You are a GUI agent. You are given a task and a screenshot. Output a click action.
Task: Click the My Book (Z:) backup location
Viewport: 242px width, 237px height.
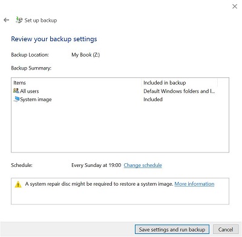pyautogui.click(x=86, y=55)
